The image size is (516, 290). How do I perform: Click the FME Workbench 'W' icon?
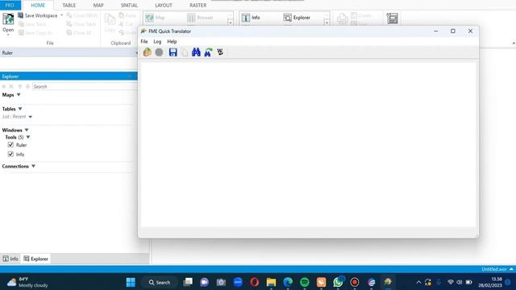coord(220,52)
